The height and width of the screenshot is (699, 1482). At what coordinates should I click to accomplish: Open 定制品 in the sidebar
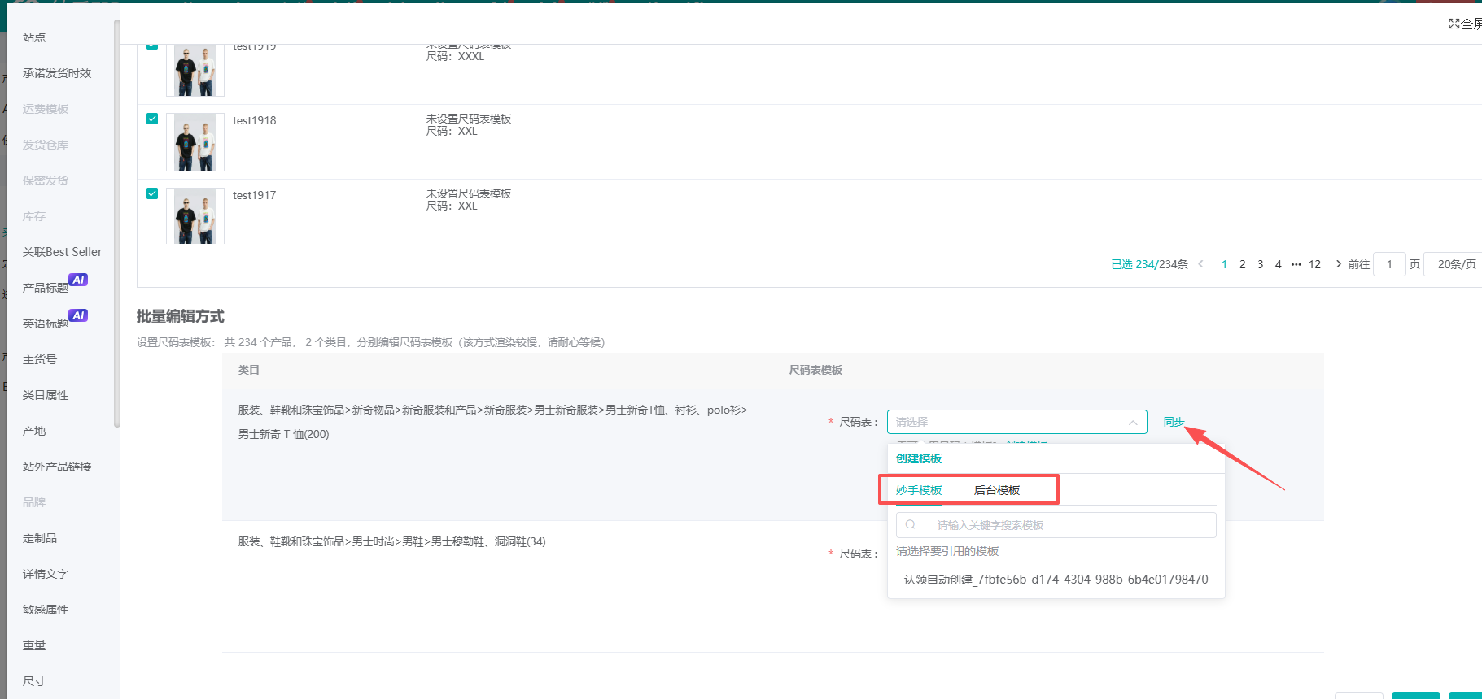[x=40, y=538]
